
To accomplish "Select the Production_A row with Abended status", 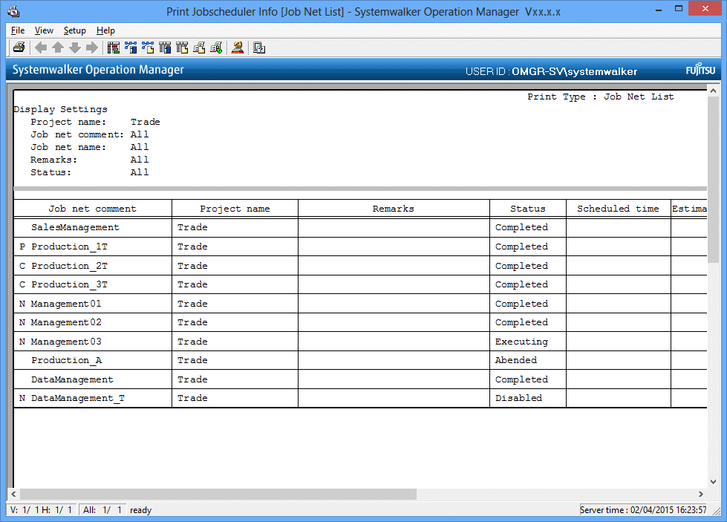I will [66, 360].
